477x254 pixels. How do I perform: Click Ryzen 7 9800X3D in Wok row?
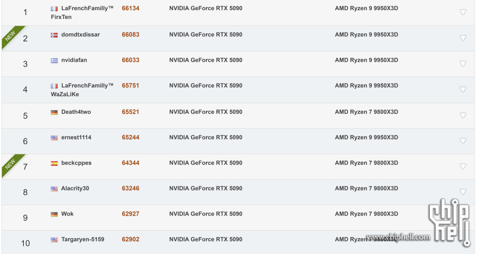[367, 214]
